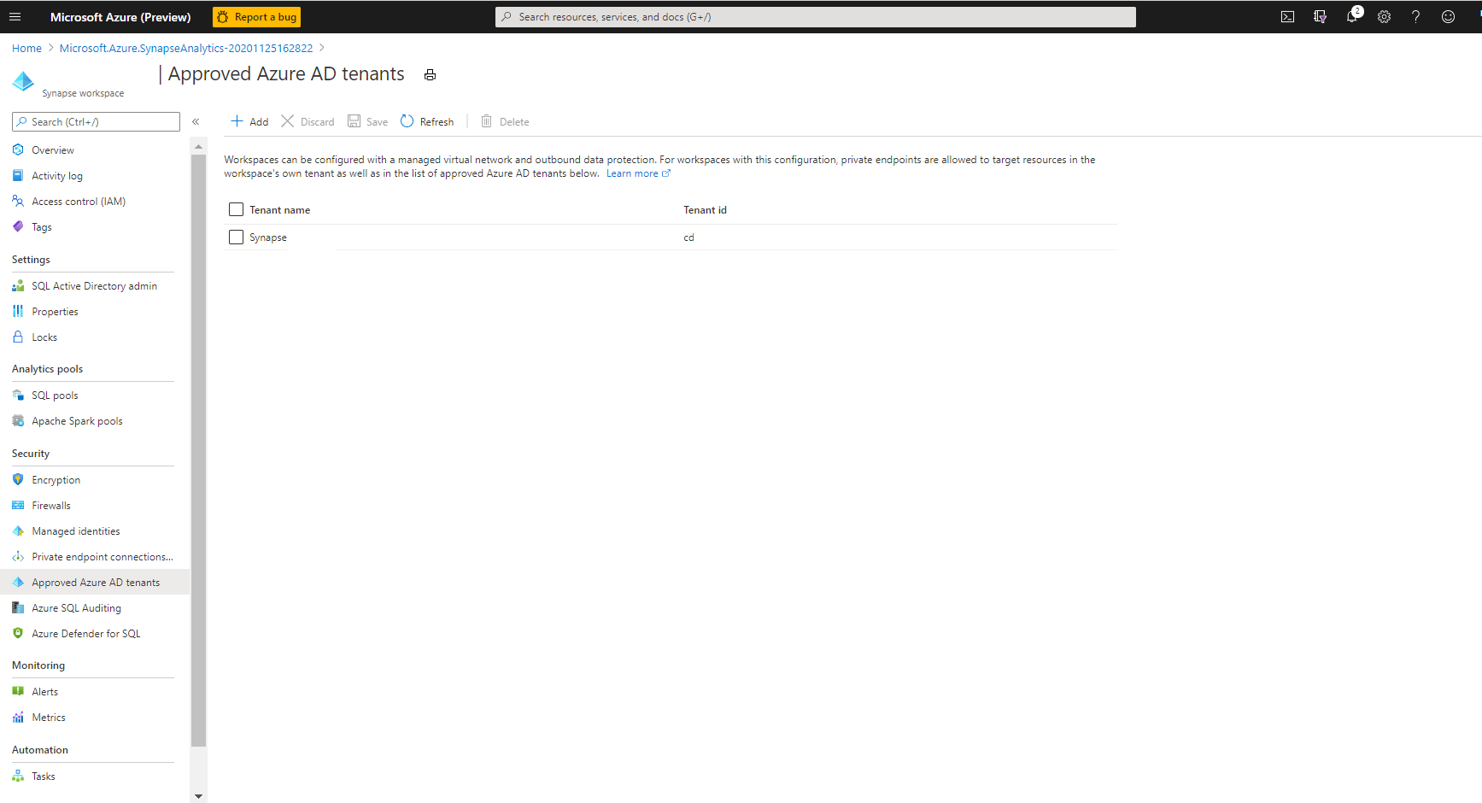Image resolution: width=1482 pixels, height=803 pixels.
Task: Open SQL Active Directory admin
Action: 93,286
